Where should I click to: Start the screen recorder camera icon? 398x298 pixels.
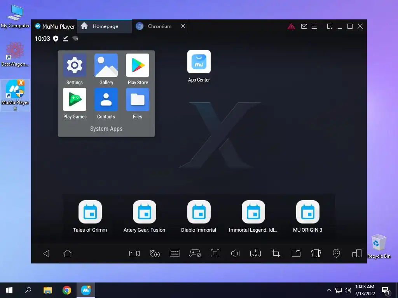[x=134, y=253]
